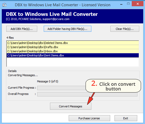Open Add Folder having DBX File(s)

67,29
